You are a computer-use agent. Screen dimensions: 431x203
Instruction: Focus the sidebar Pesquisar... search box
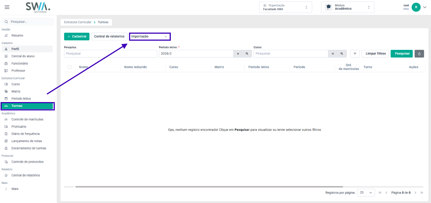[x=28, y=22]
